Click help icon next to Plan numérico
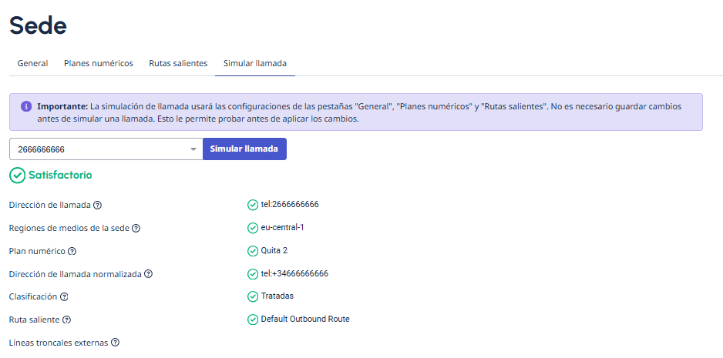 (72, 251)
